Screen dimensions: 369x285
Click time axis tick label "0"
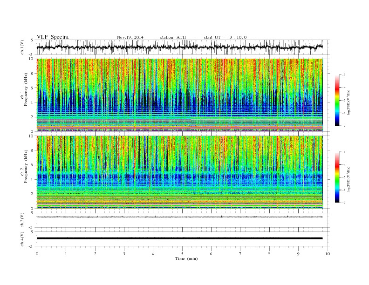tap(37, 254)
